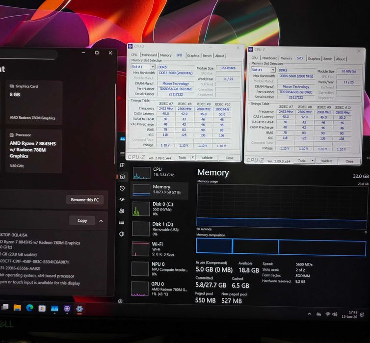Open File Explorer from the taskbar

[17, 308]
